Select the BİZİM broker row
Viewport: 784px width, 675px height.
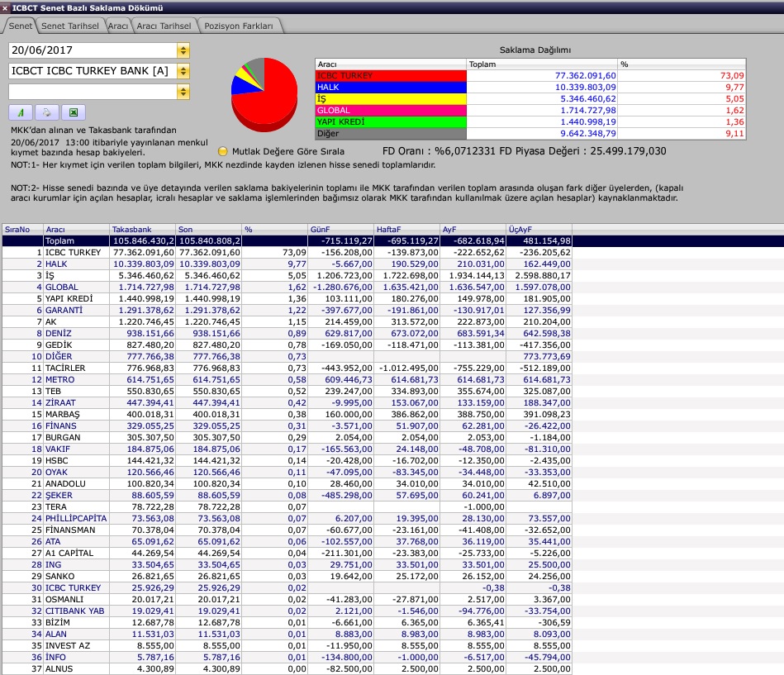[287, 622]
